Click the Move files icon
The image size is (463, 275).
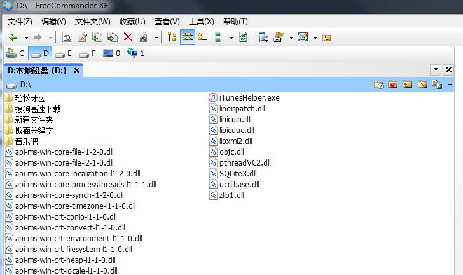(x=112, y=38)
